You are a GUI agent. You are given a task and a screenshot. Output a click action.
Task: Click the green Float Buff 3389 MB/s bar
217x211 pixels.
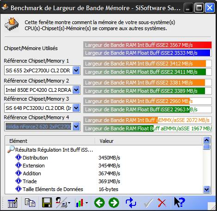pos(148,91)
